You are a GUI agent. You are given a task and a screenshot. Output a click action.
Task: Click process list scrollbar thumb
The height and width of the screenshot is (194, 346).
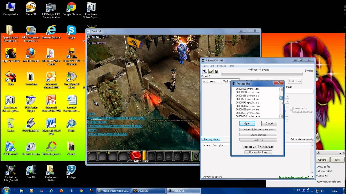click(x=281, y=98)
